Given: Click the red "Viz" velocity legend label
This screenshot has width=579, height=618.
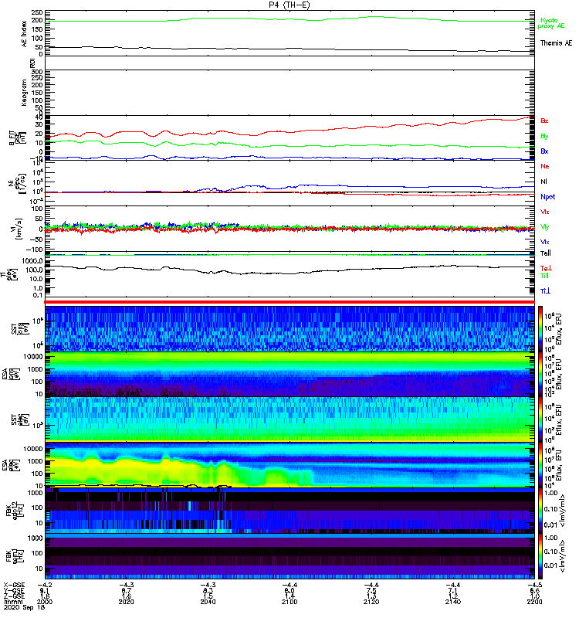Looking at the screenshot, I should pos(545,212).
